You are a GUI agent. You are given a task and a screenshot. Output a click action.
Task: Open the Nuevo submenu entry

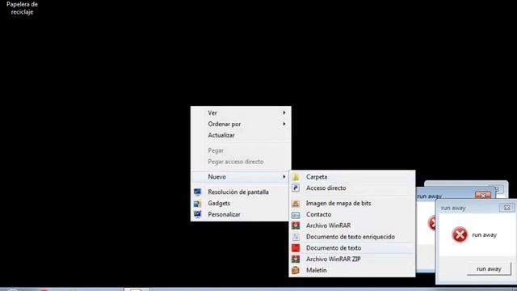click(241, 177)
